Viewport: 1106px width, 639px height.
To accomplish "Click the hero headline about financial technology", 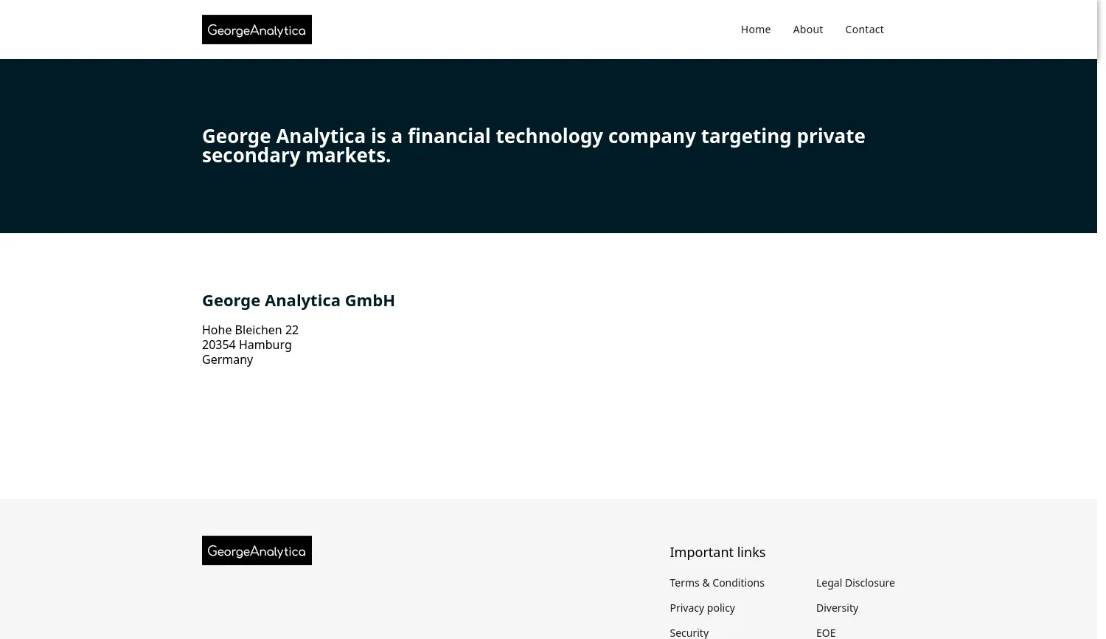I will (x=533, y=145).
